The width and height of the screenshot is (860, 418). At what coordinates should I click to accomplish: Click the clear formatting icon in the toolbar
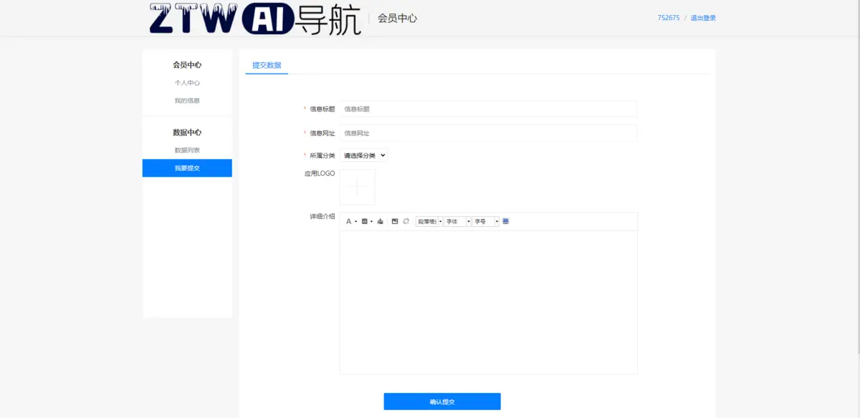(405, 221)
